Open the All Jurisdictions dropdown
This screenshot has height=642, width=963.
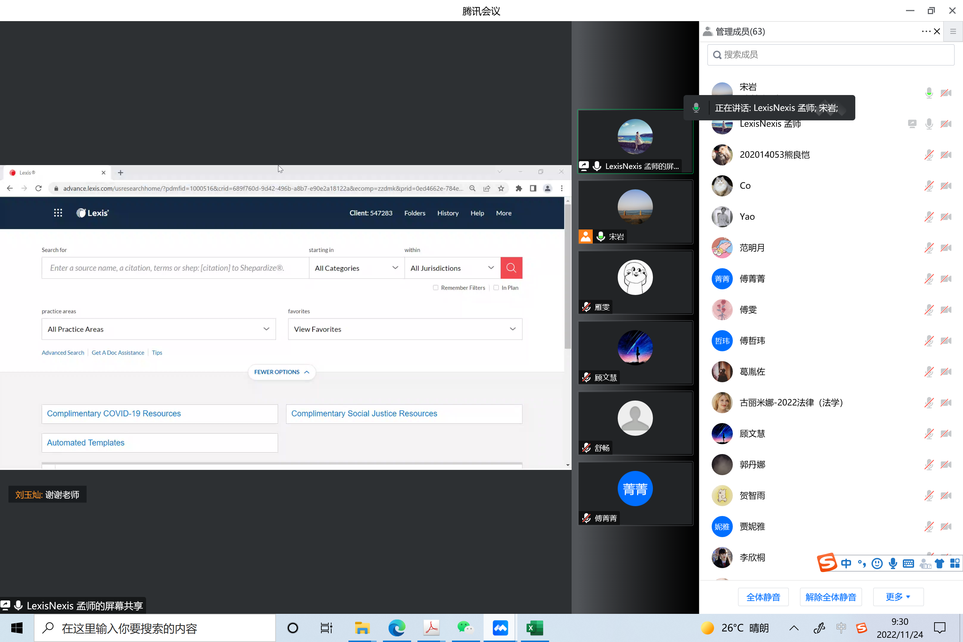(x=452, y=268)
